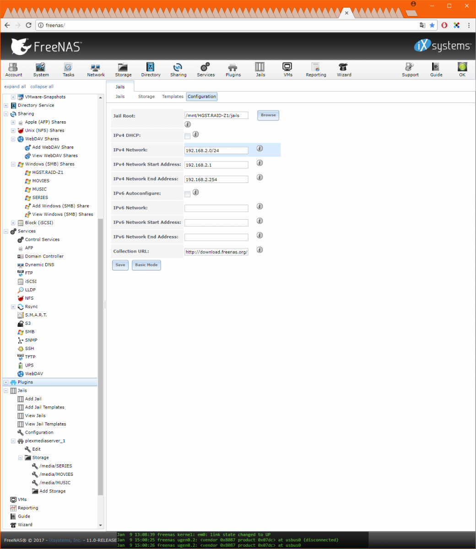
Task: Open the Services toolbar icon
Action: (206, 70)
